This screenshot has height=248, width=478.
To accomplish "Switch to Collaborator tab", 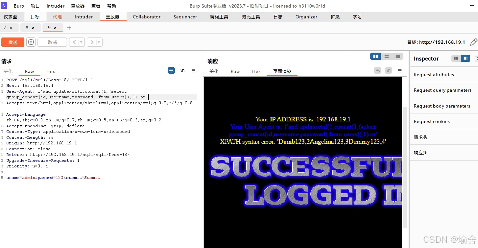I will [x=147, y=17].
